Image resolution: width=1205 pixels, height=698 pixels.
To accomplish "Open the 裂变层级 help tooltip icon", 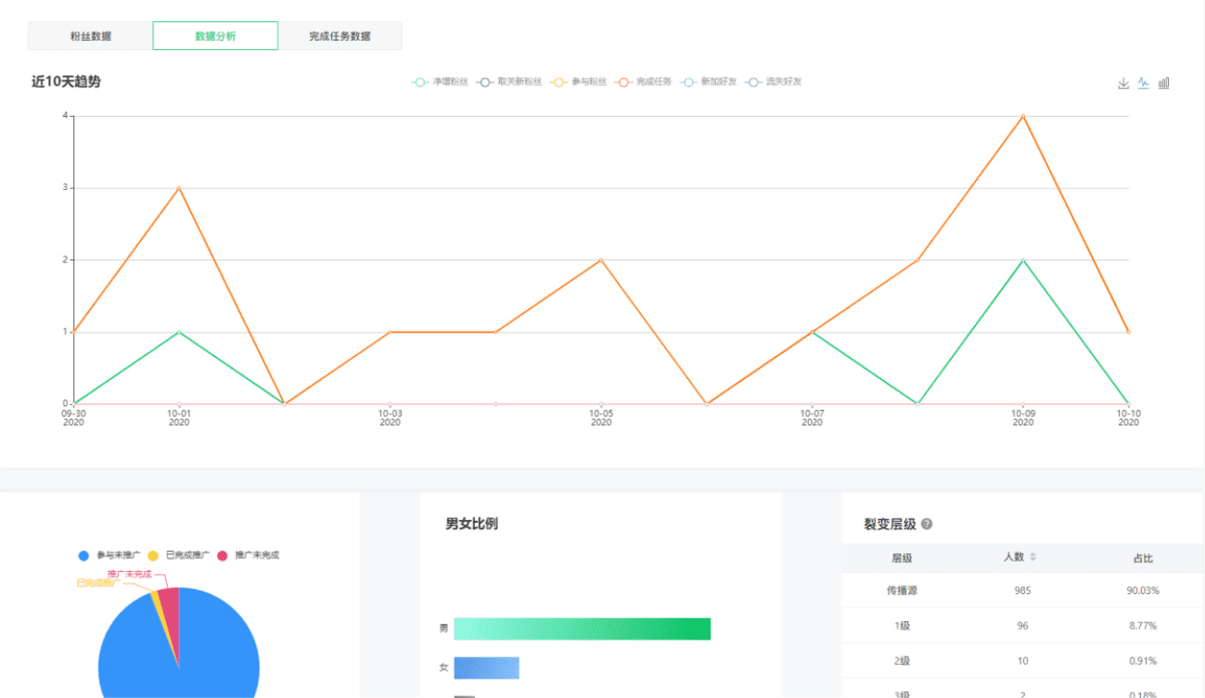I will click(927, 525).
